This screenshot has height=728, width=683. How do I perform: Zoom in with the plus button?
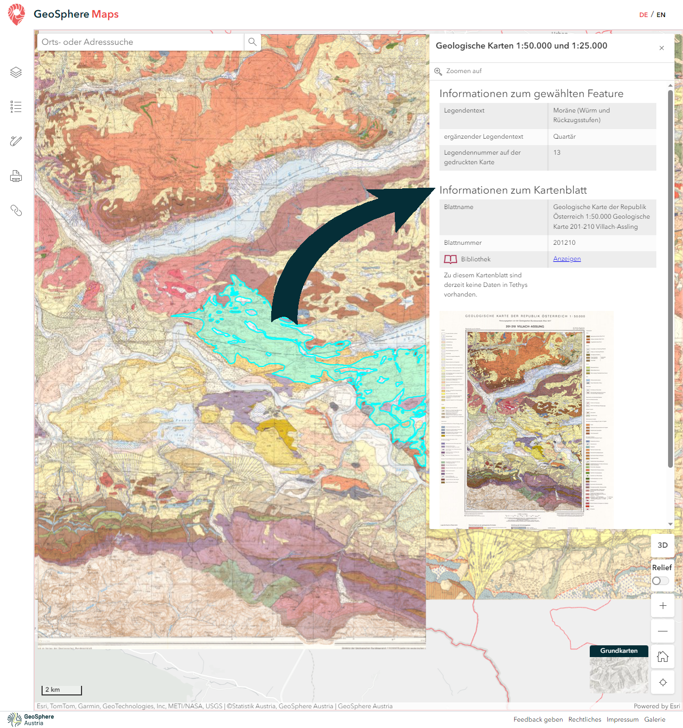coord(663,605)
